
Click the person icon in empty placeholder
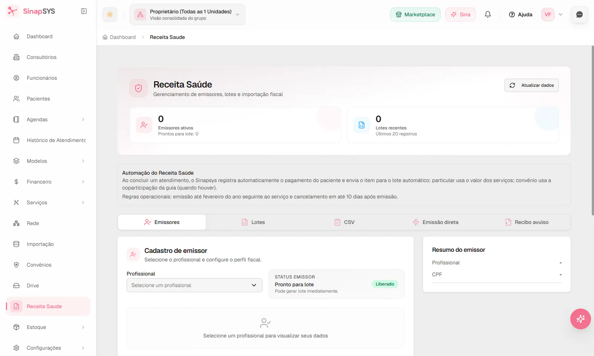coord(265,323)
